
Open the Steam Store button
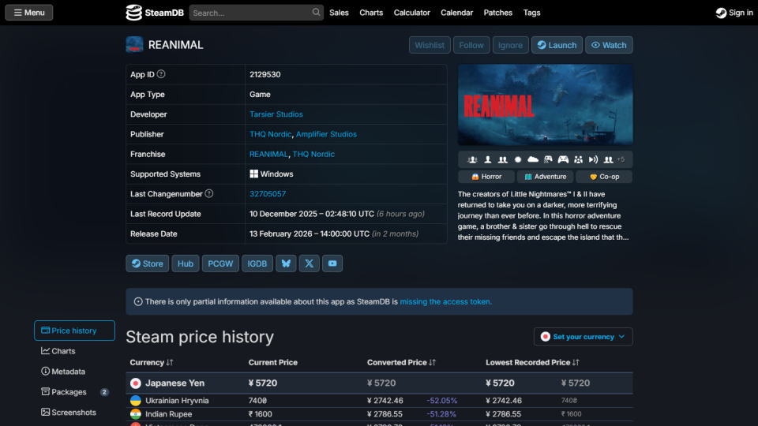tap(148, 263)
